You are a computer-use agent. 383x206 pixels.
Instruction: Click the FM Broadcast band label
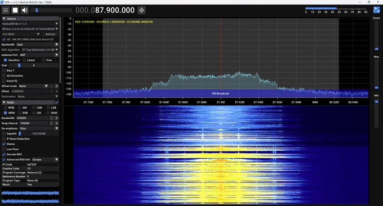coord(221,93)
